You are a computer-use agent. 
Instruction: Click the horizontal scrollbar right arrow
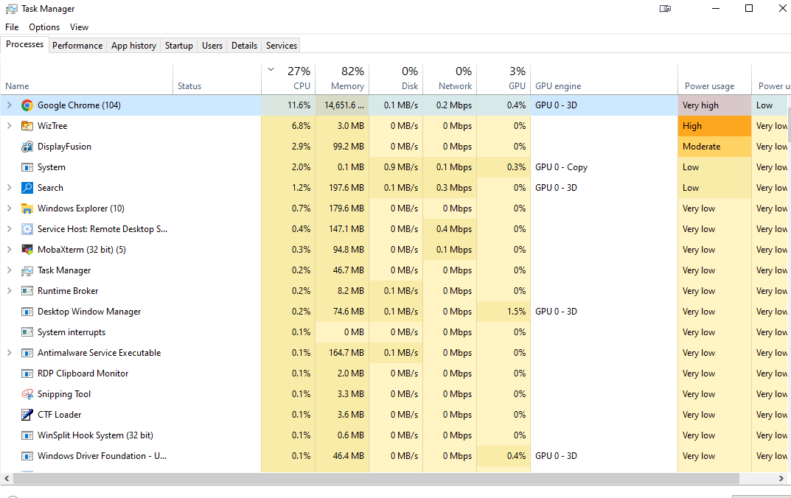[x=781, y=479]
